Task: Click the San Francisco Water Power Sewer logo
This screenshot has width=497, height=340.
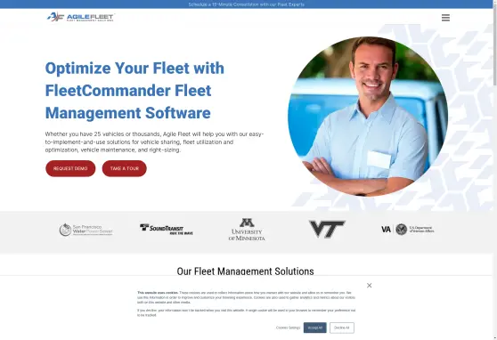Action: point(86,230)
